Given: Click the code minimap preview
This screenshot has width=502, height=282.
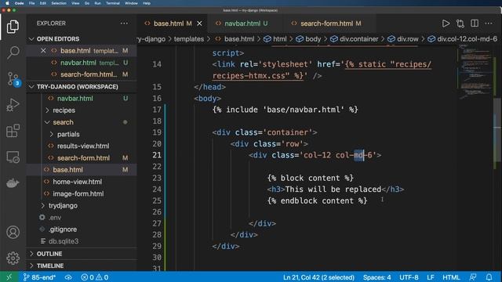Looking at the screenshot, I should (475, 72).
